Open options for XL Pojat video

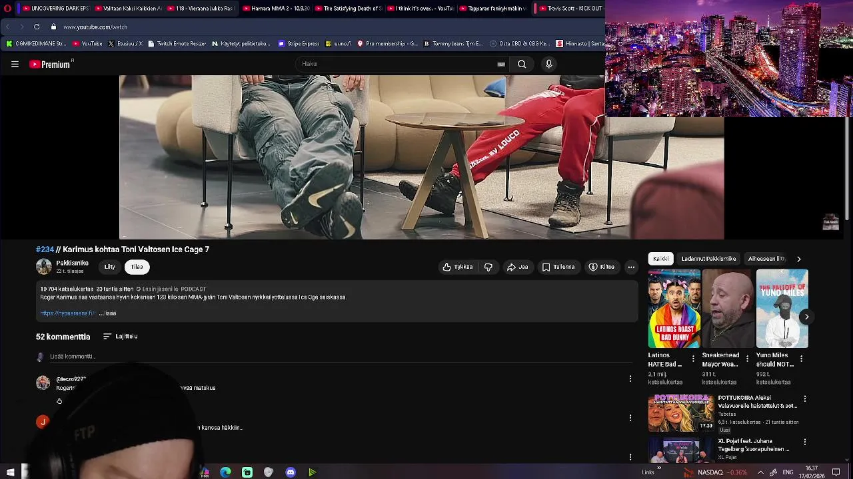[x=805, y=442]
